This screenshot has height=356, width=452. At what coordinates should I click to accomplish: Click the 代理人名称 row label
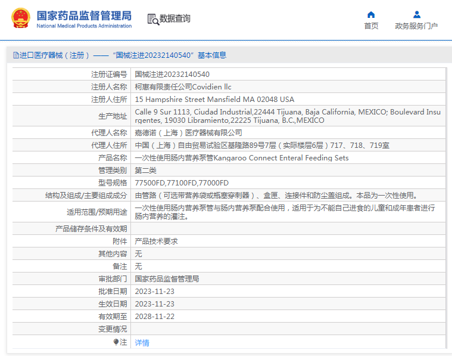click(109, 133)
